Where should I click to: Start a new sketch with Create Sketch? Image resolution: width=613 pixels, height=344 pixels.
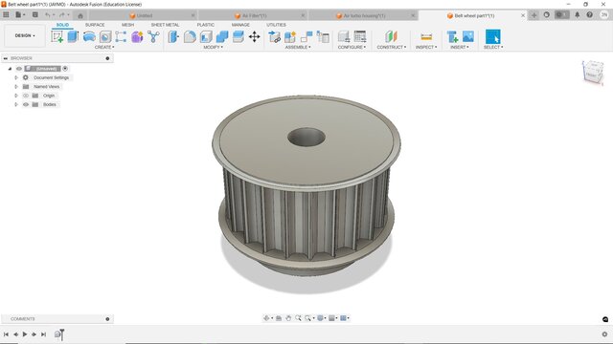tap(57, 36)
